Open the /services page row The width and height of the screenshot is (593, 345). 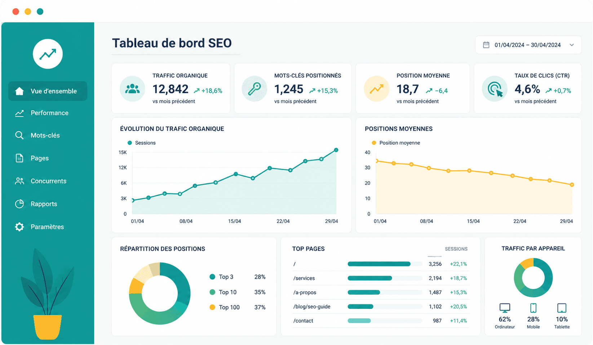pos(380,278)
